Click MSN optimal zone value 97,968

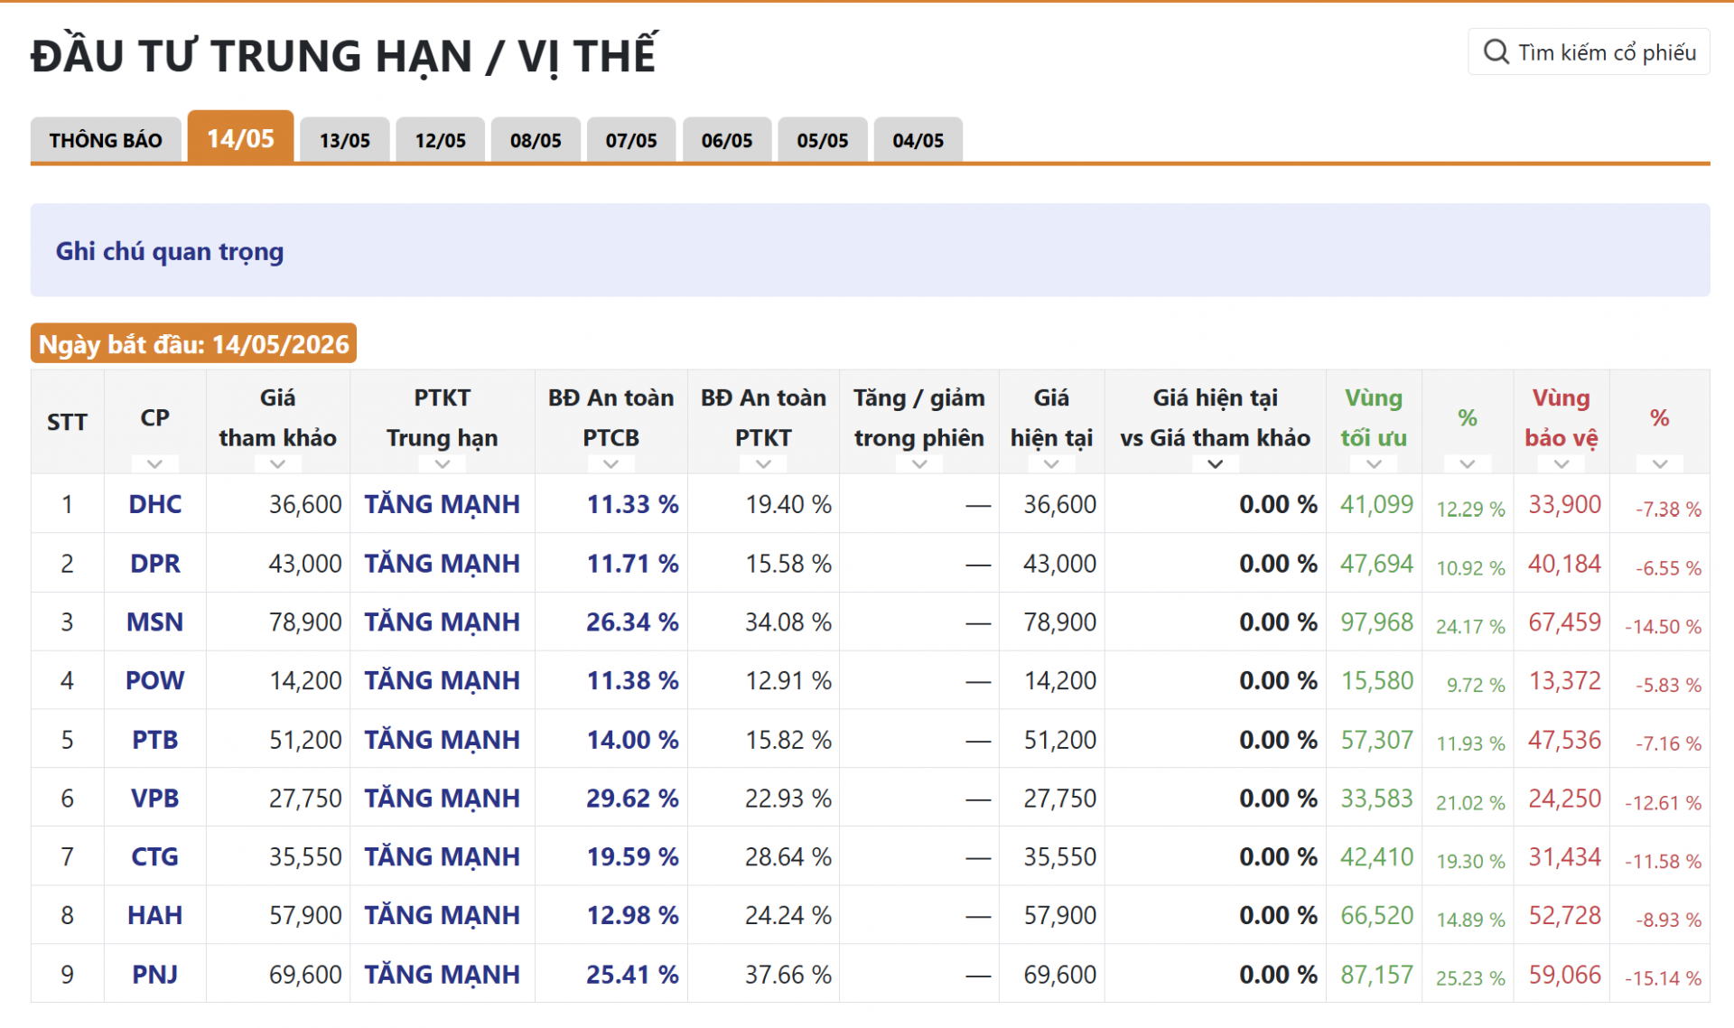(1376, 622)
